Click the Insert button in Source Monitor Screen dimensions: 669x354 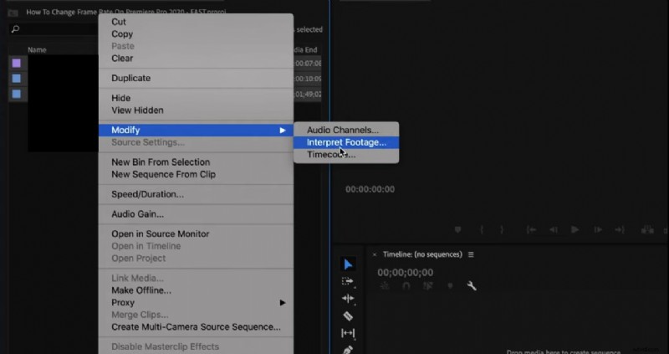[x=647, y=230]
